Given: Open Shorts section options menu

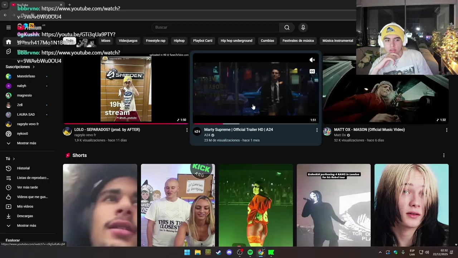Looking at the screenshot, I should [444, 155].
